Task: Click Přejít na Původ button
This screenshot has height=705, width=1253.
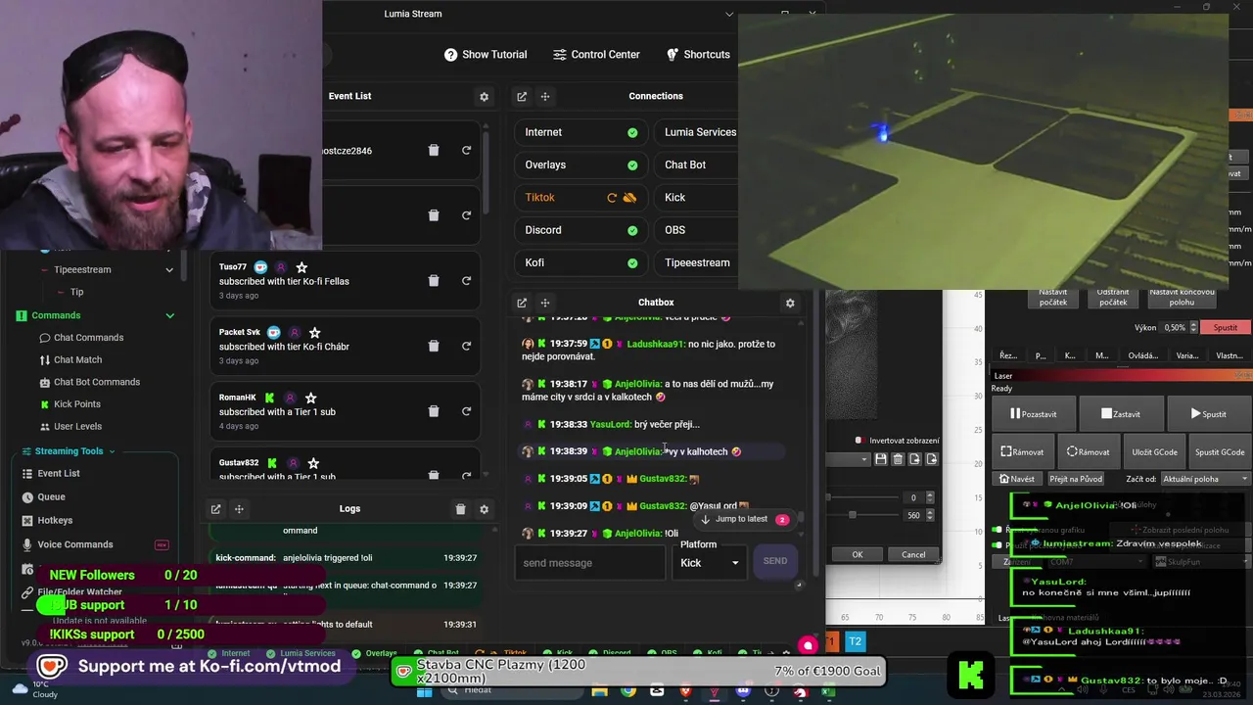Action: [x=1076, y=479]
